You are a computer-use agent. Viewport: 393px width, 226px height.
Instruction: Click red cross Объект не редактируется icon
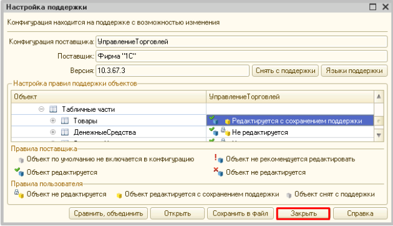218,172
